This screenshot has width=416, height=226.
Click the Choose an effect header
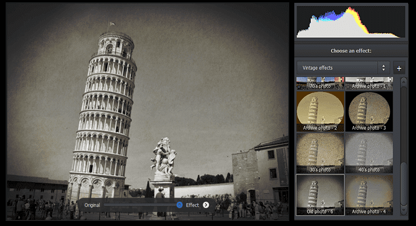click(x=351, y=51)
